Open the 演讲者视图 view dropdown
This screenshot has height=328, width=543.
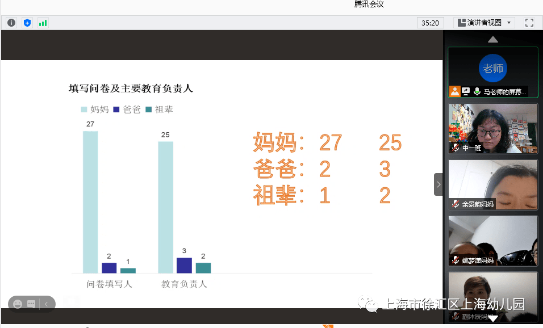[x=484, y=23]
